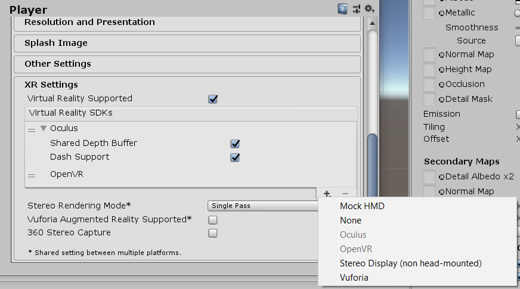Click the Player presets slider icon
The width and height of the screenshot is (520, 289).
(357, 9)
